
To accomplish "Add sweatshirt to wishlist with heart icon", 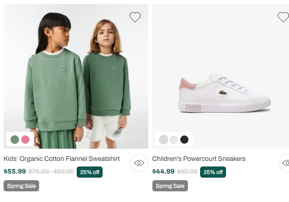I will 135,17.
